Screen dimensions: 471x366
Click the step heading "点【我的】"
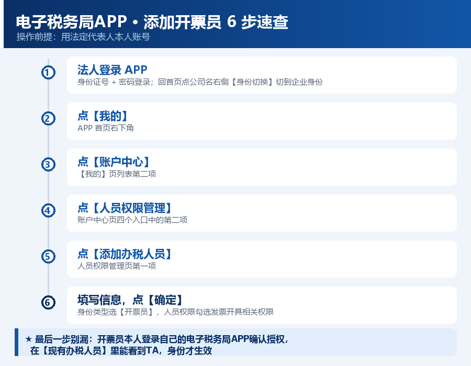click(103, 116)
